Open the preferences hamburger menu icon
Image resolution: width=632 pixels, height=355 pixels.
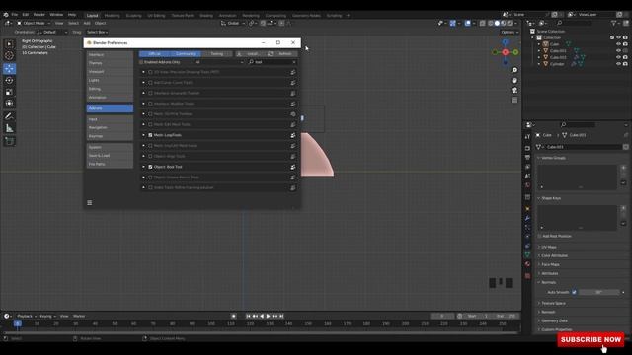pyautogui.click(x=90, y=203)
